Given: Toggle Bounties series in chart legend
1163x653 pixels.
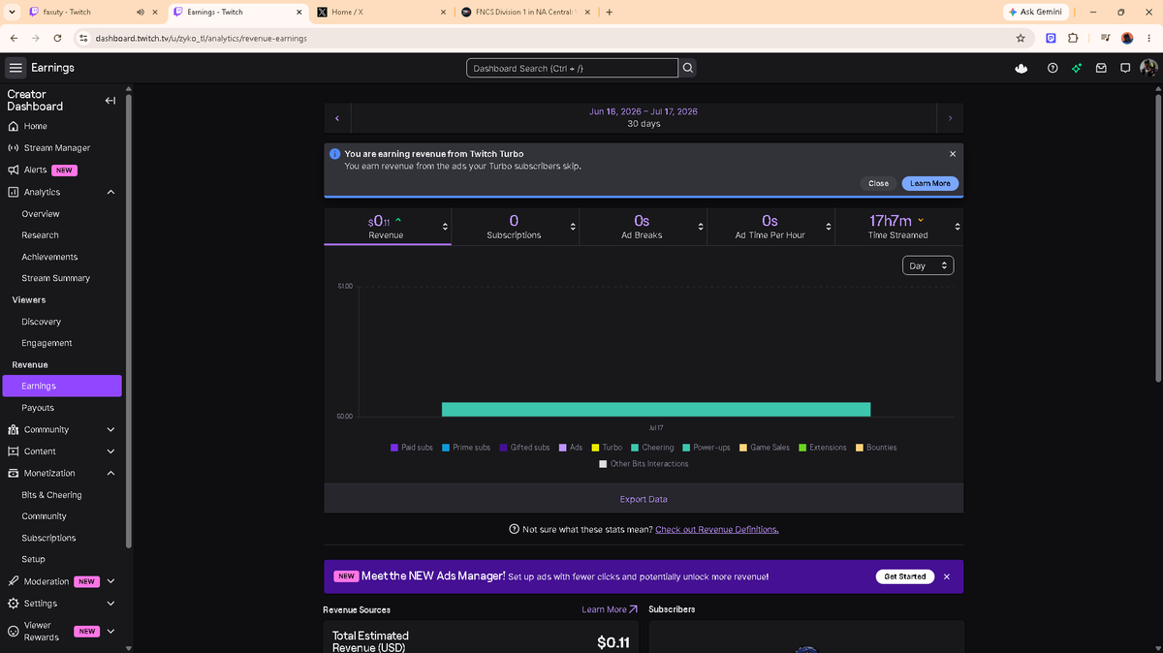Looking at the screenshot, I should [876, 448].
